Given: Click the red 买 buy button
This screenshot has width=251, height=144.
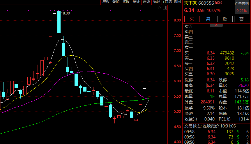Looking at the screenshot, I should (192, 19).
